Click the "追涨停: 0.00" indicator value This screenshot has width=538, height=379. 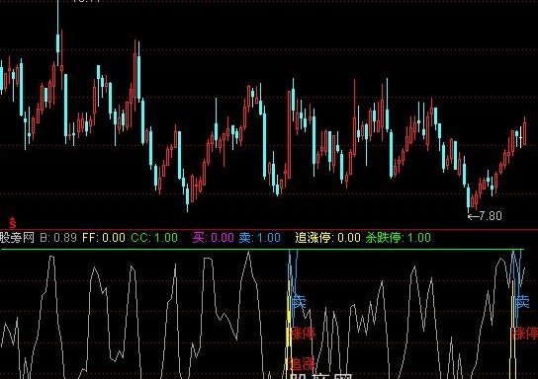coord(327,238)
